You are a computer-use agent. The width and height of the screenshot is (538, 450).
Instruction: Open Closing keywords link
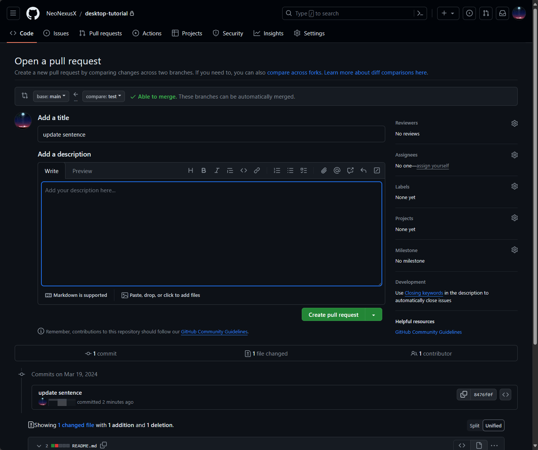tap(424, 293)
